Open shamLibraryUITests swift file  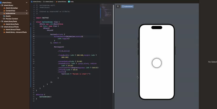point(13,29)
